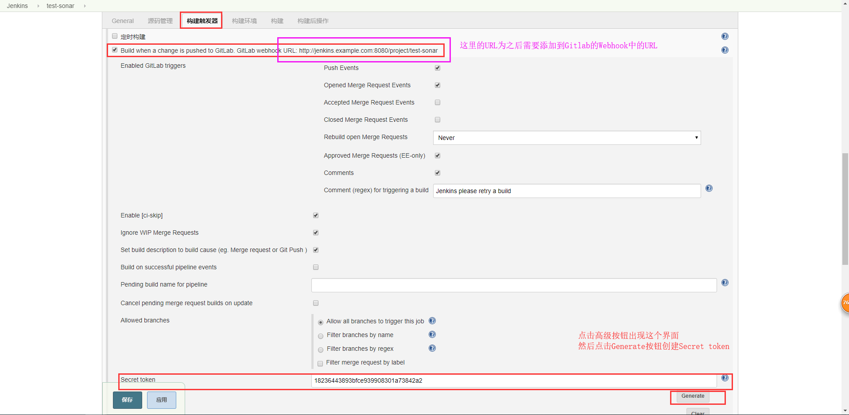The width and height of the screenshot is (849, 415).
Task: Toggle Set build description checkbox
Action: tap(316, 250)
